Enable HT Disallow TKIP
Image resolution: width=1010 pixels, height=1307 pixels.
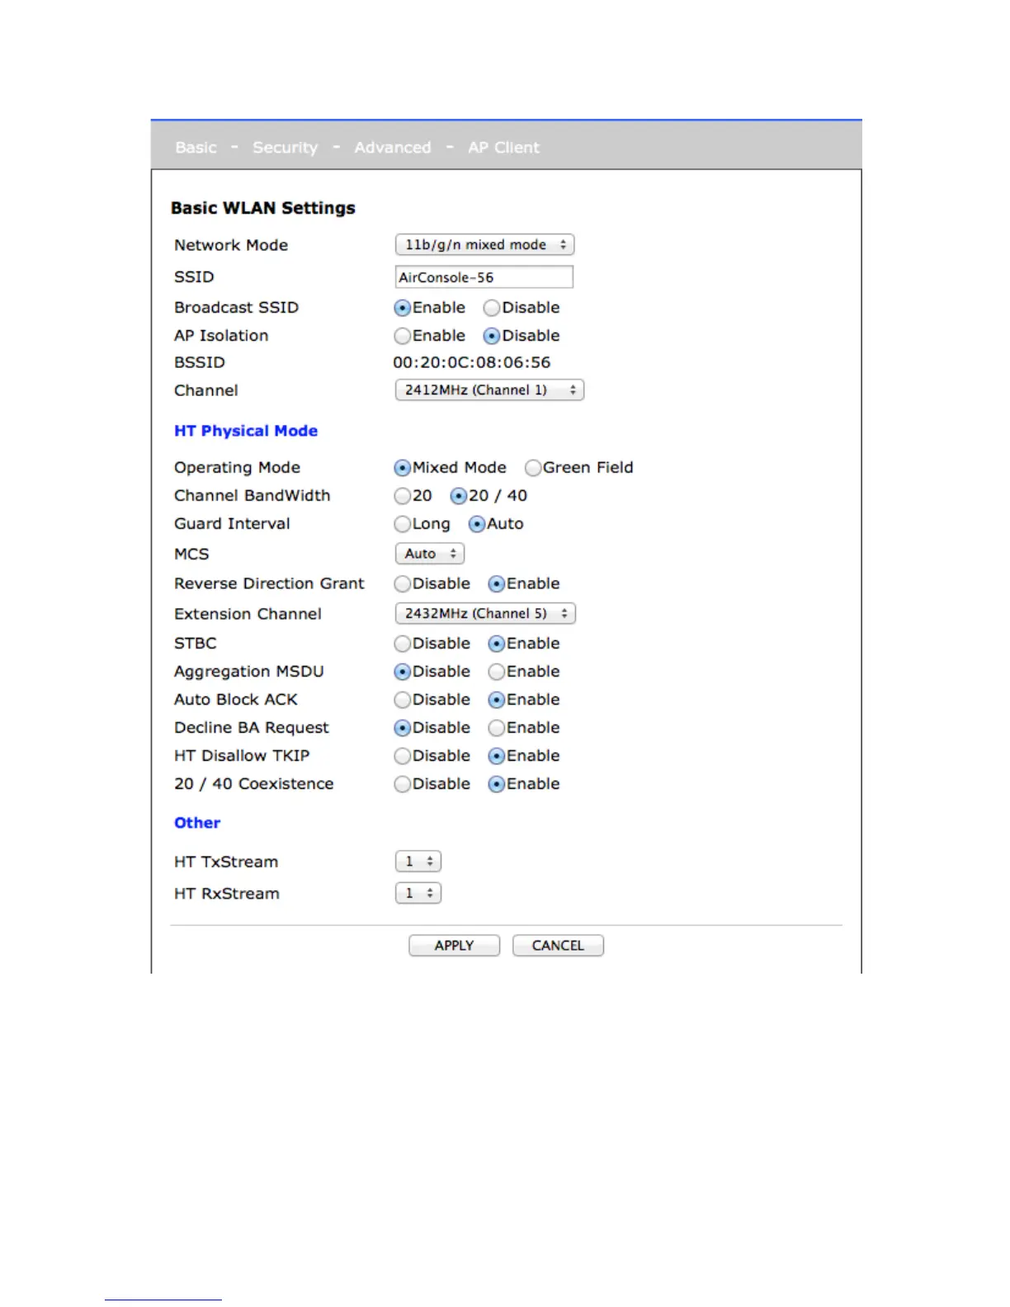[497, 756]
